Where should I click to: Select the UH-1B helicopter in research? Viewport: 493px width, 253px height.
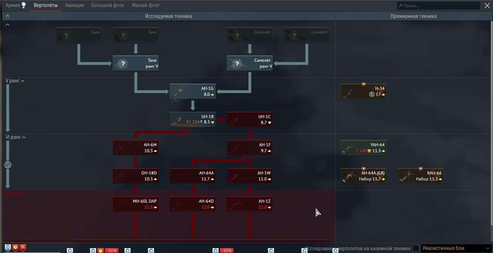point(192,119)
